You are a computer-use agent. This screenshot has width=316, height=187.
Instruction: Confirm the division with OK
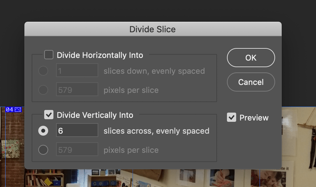[251, 58]
